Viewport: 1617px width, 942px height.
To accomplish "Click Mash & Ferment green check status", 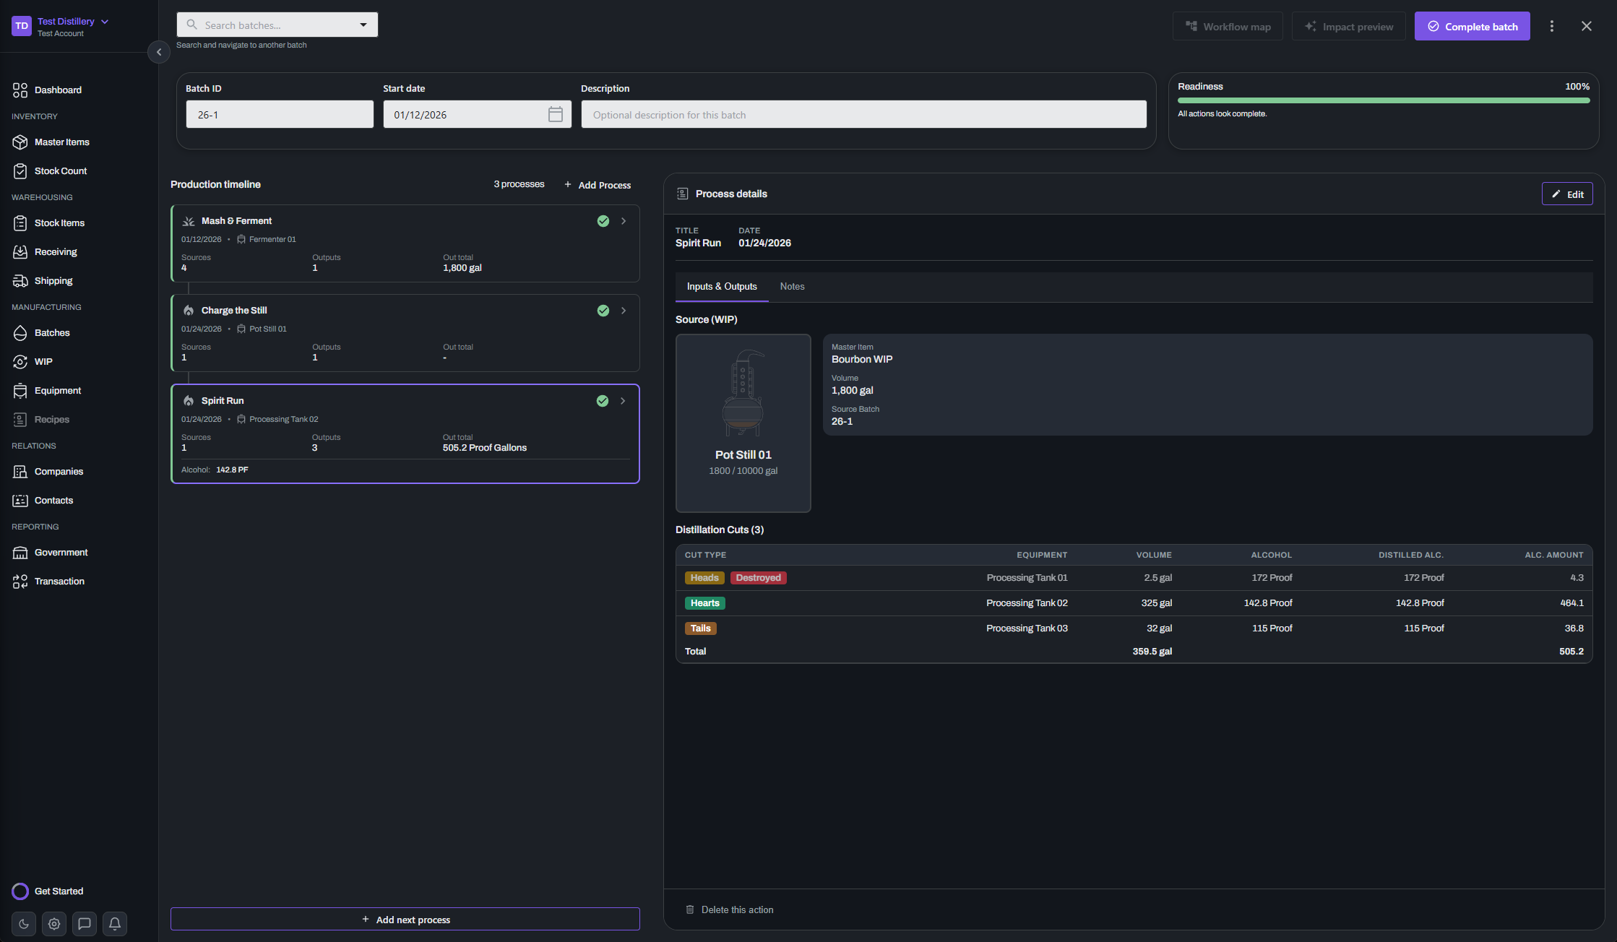I will 603,221.
